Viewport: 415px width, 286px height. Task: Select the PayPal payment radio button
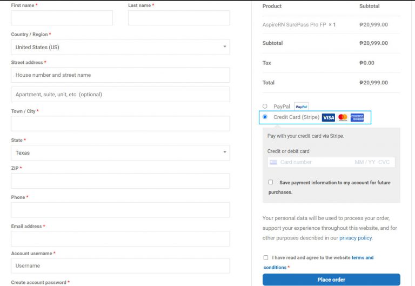point(265,106)
